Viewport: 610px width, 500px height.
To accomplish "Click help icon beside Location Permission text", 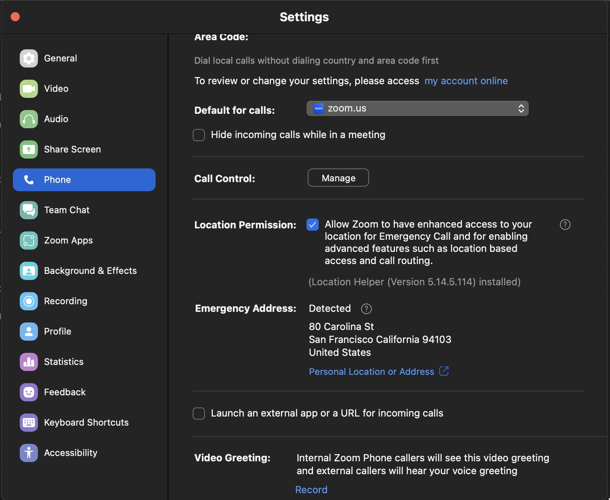I will (x=565, y=225).
